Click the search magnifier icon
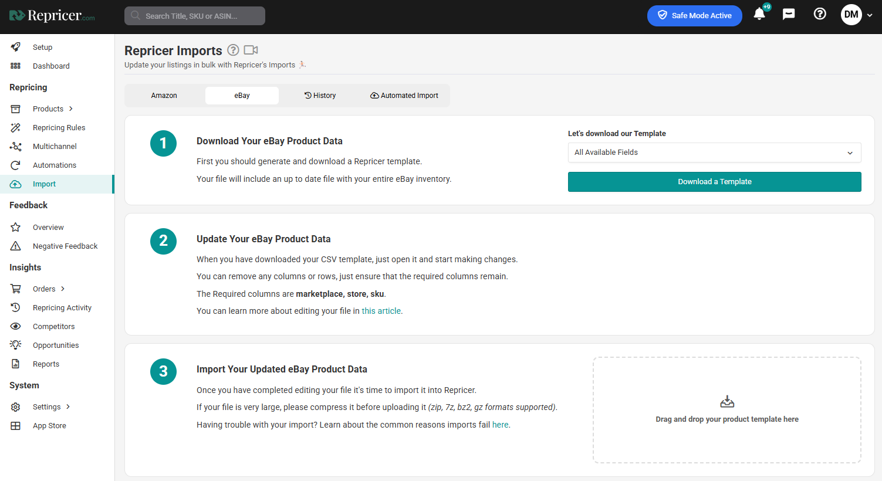This screenshot has height=481, width=882. (x=136, y=16)
